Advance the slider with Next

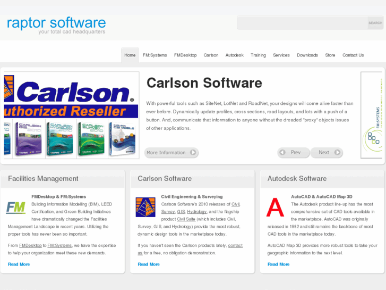tap(327, 152)
